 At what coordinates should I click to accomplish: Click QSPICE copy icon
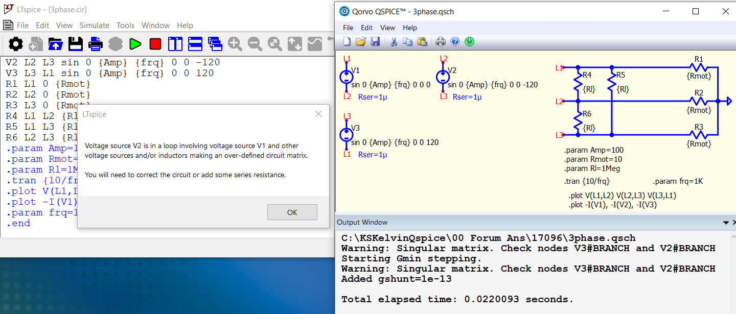pos(407,42)
